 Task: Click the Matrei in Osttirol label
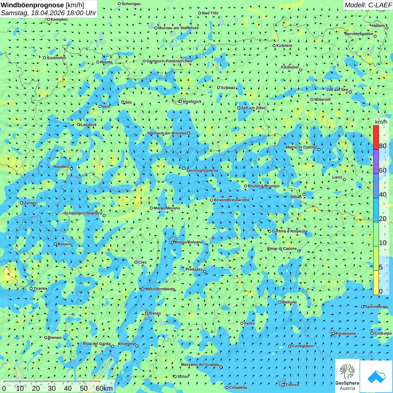(301, 147)
